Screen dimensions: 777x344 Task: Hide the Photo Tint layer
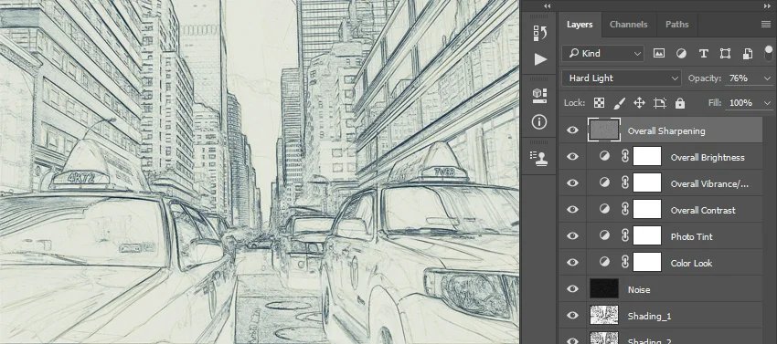573,236
